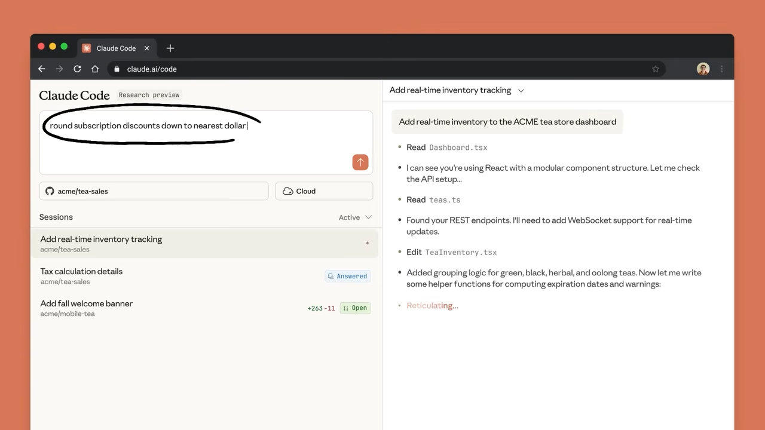Click the Answered status badge
Screen dimensions: 765x430
coord(347,276)
